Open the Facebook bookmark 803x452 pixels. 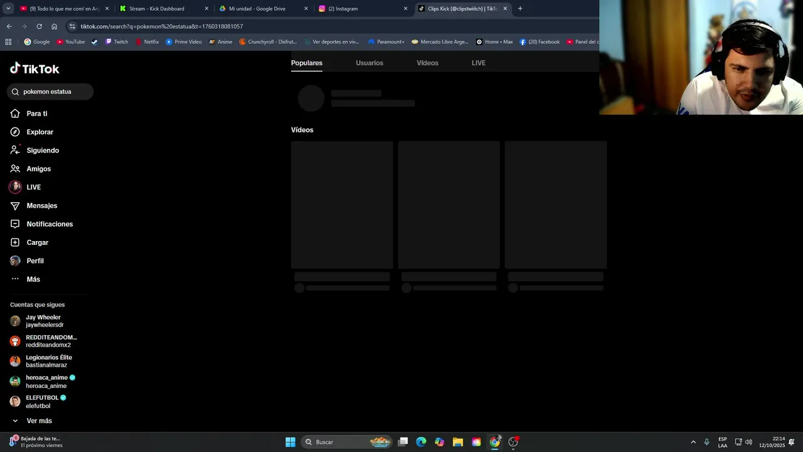tap(540, 42)
